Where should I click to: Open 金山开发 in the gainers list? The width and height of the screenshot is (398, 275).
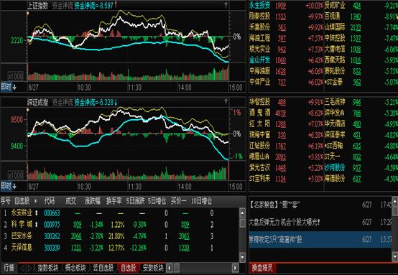pyautogui.click(x=259, y=60)
